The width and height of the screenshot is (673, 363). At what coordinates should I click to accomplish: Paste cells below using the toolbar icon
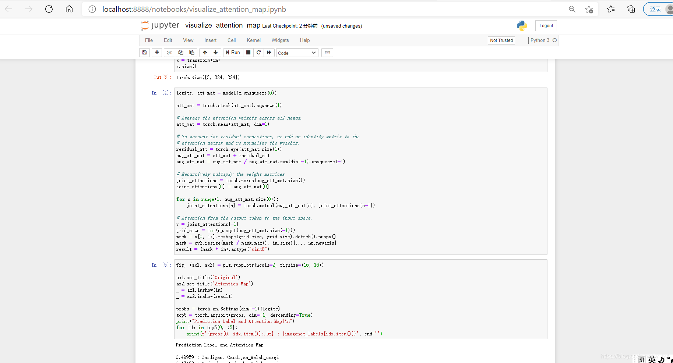(x=192, y=53)
